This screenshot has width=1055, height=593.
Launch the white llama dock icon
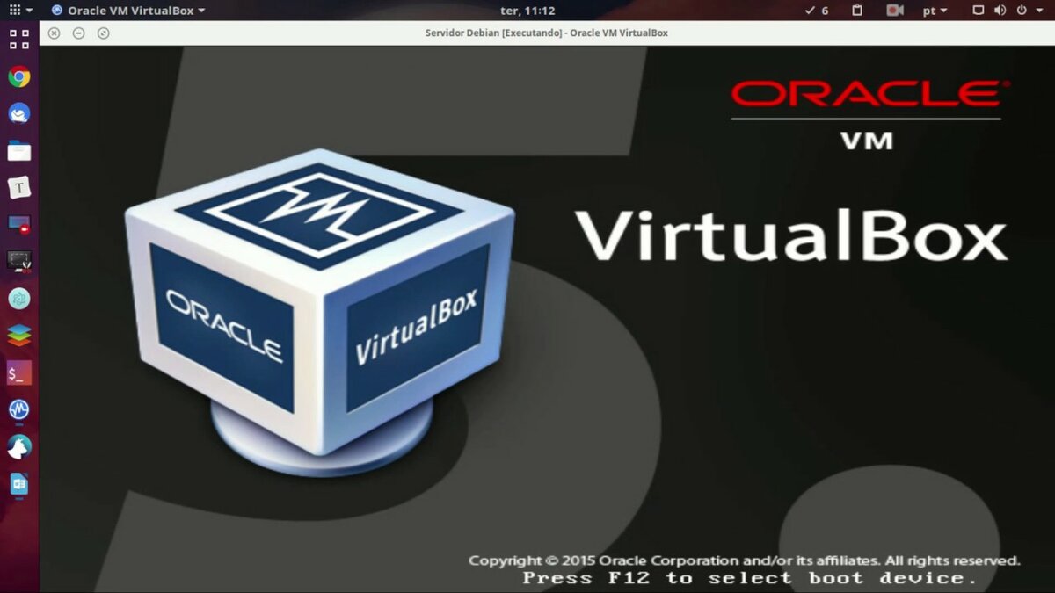pos(19,446)
